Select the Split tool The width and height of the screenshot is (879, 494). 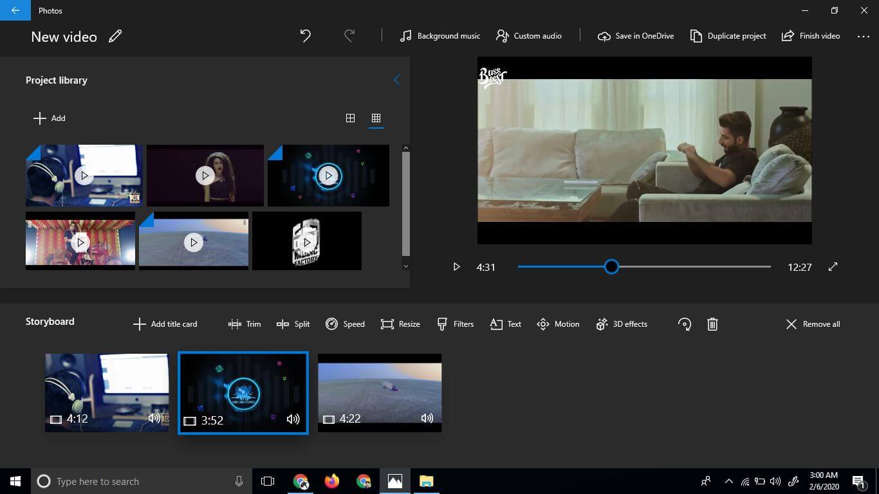(293, 324)
